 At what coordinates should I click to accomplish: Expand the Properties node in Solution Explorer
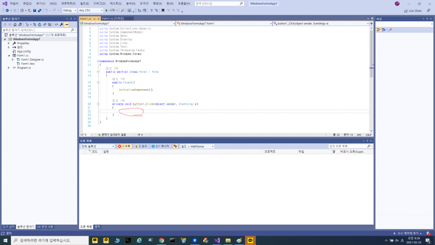click(9, 43)
